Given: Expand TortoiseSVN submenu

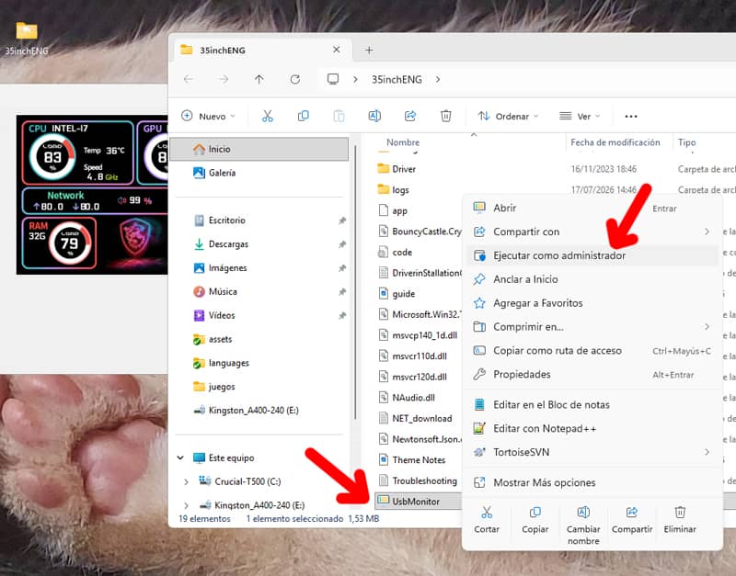Looking at the screenshot, I should pyautogui.click(x=707, y=452).
